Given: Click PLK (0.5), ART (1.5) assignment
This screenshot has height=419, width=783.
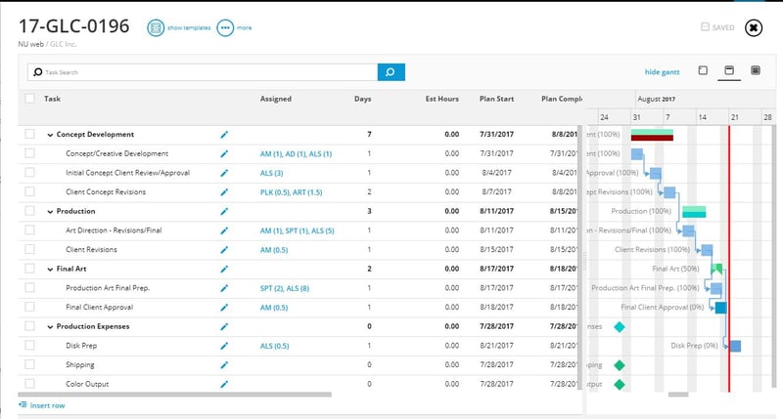Looking at the screenshot, I should coord(291,192).
